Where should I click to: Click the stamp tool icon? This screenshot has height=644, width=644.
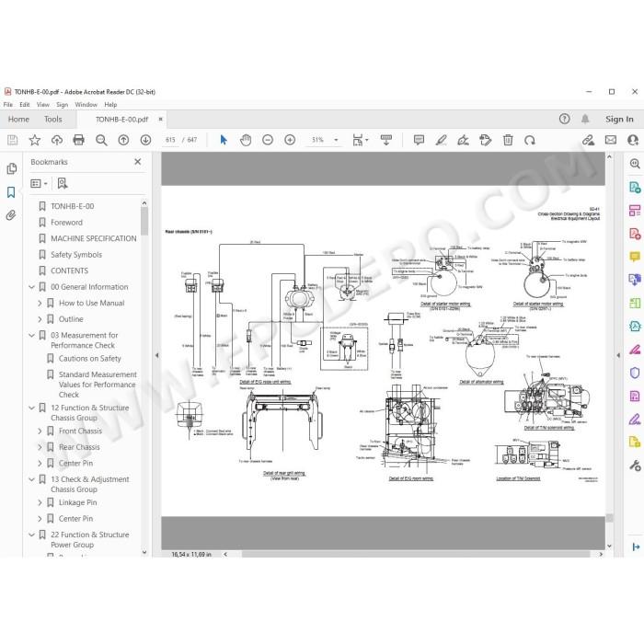coord(486,140)
